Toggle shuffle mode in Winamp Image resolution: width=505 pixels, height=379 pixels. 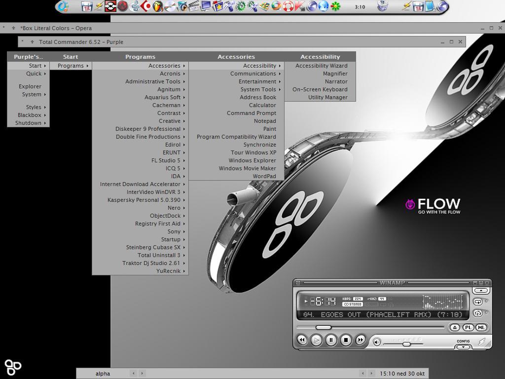477,313
